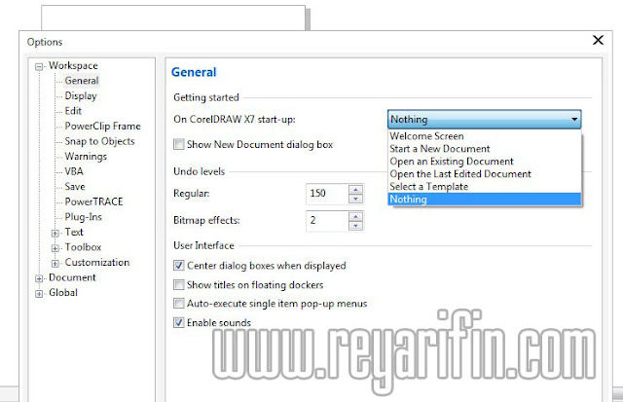
Task: Expand the Toolbox tree node
Action: tap(55, 248)
